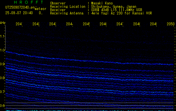Select SDR# 43dB L15 111.6MHz USB text
Screen dimensions: 176x111
(x=117, y=10)
